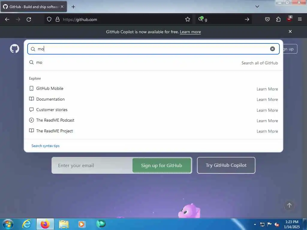The height and width of the screenshot is (230, 307).
Task: Open the Pocket save icon
Action: [267, 19]
